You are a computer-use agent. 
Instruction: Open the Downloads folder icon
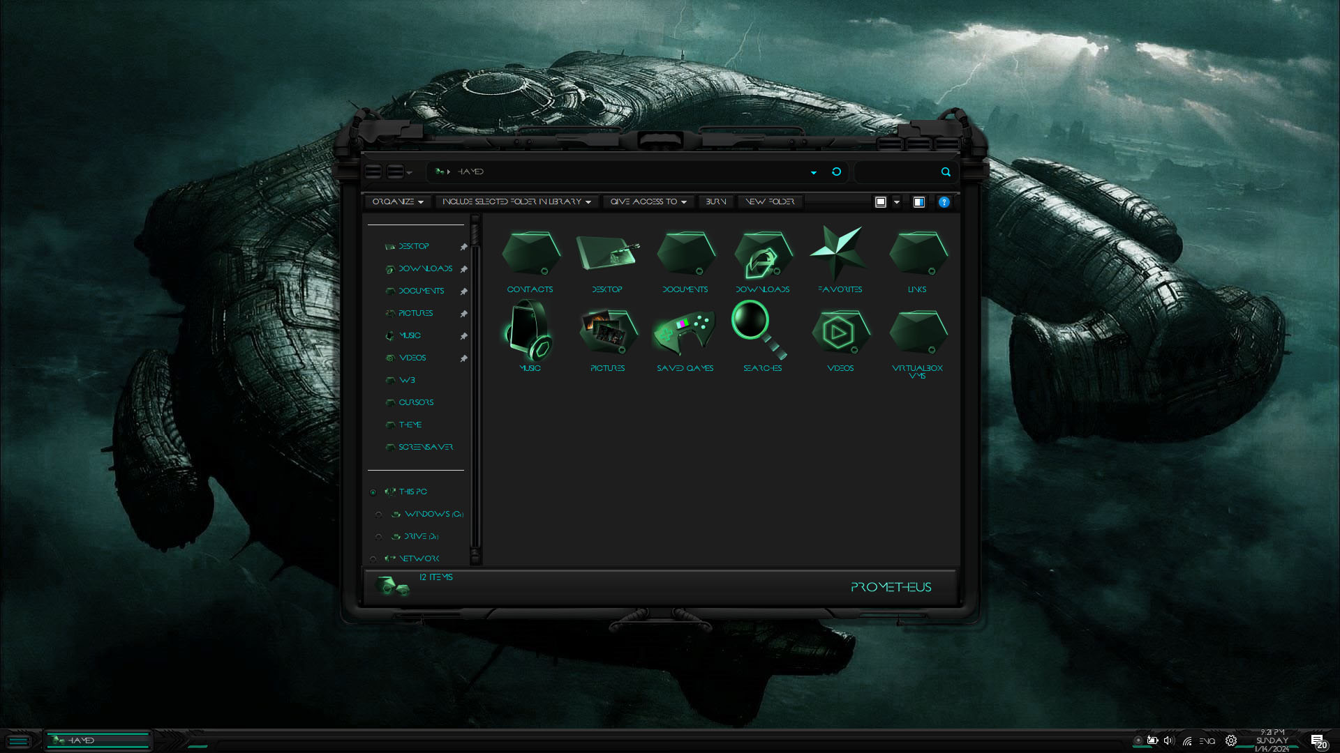[x=763, y=256]
